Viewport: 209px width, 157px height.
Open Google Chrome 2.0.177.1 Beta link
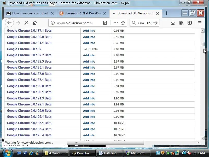click(29, 31)
